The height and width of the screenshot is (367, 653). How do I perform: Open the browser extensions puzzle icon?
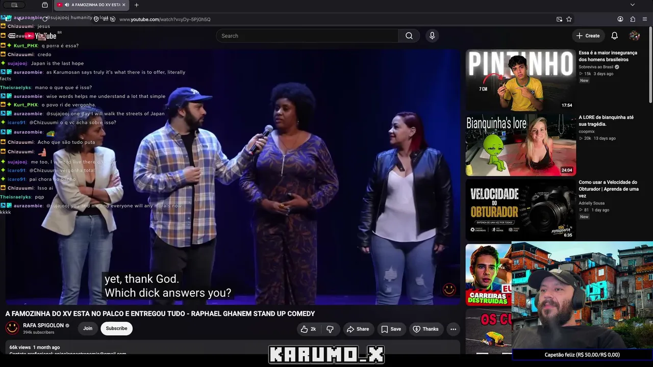pyautogui.click(x=633, y=19)
